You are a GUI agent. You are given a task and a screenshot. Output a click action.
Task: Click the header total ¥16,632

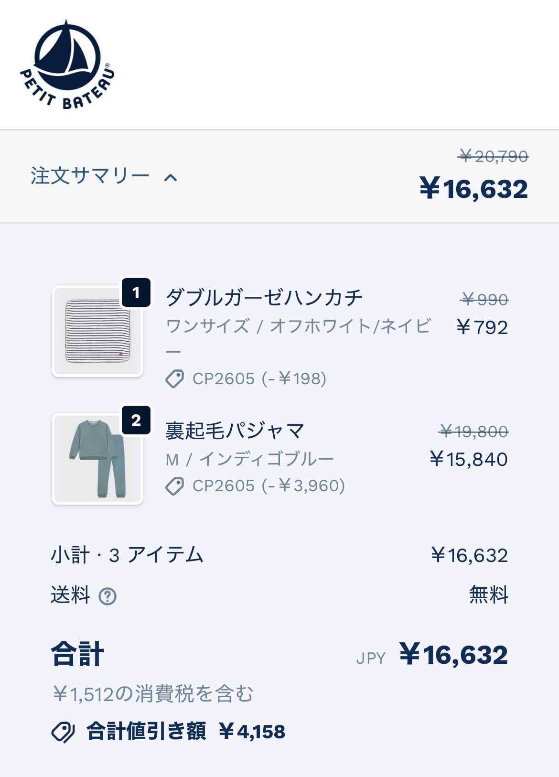coord(474,189)
